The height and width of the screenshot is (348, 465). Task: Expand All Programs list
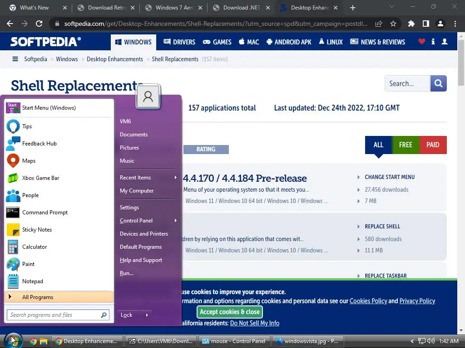click(x=59, y=297)
